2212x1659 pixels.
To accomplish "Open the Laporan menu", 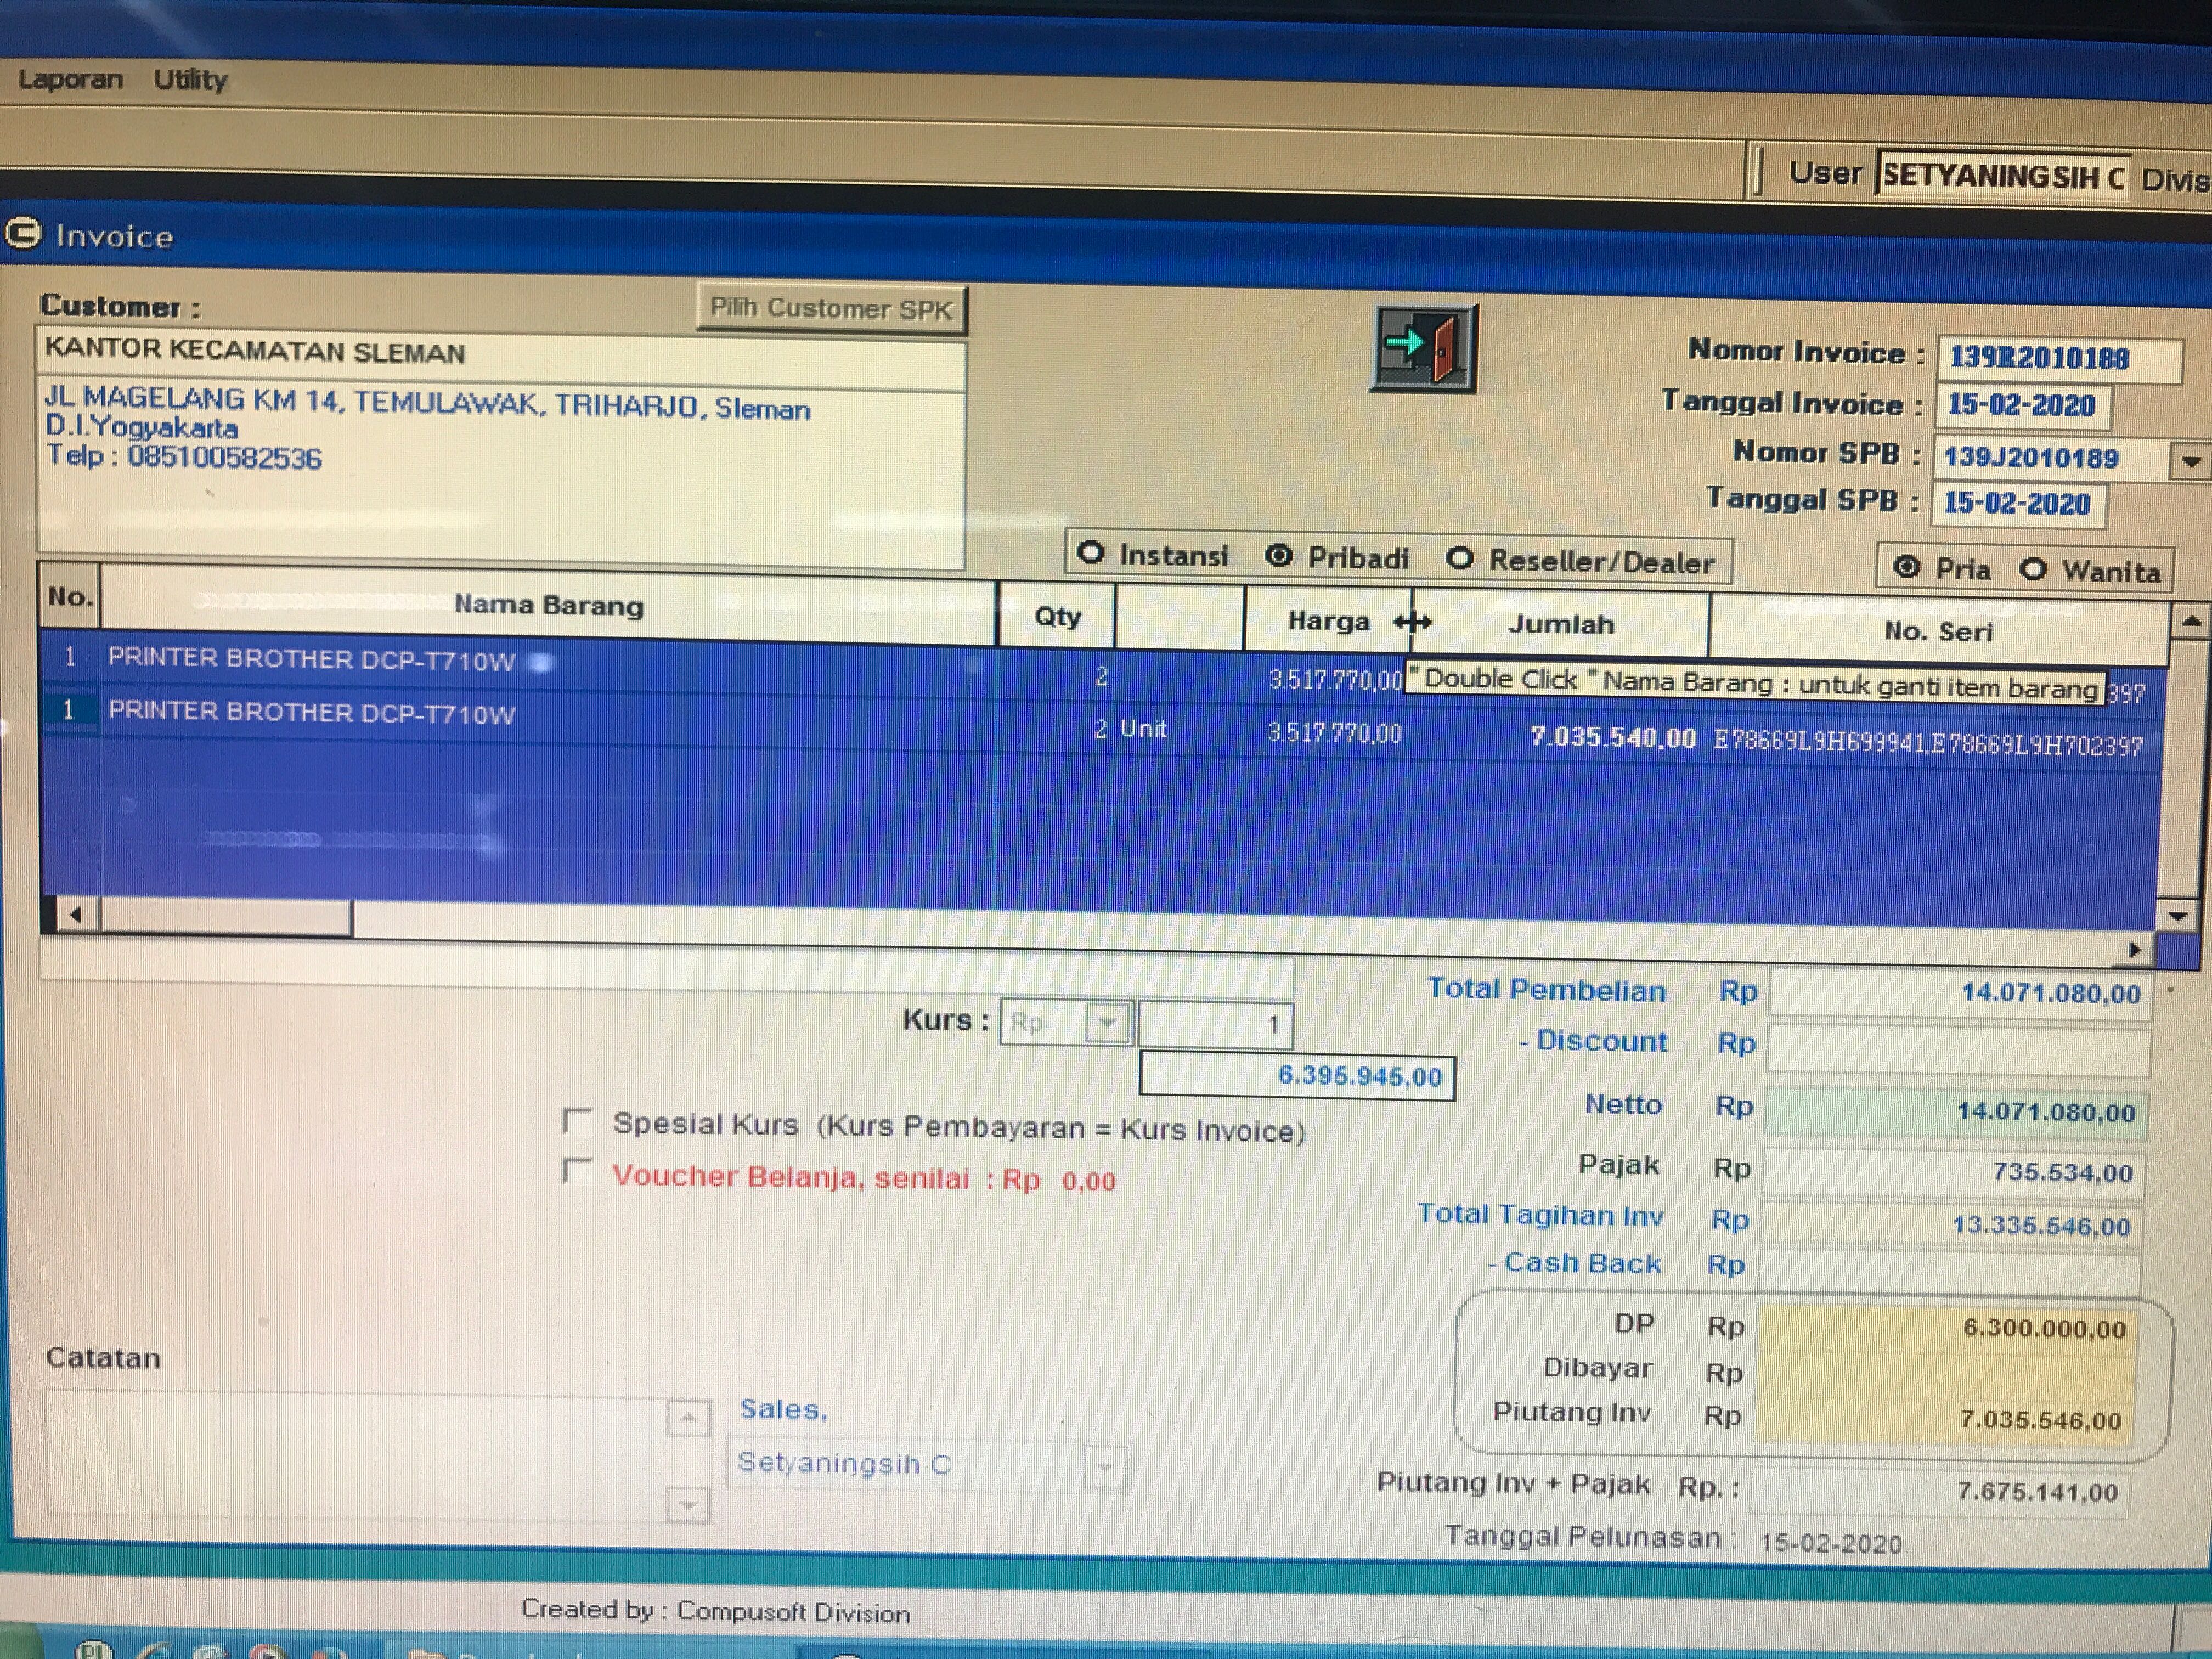I will [70, 79].
